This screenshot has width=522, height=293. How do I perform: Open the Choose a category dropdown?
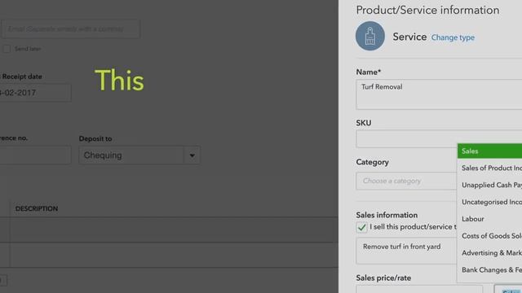coord(406,181)
